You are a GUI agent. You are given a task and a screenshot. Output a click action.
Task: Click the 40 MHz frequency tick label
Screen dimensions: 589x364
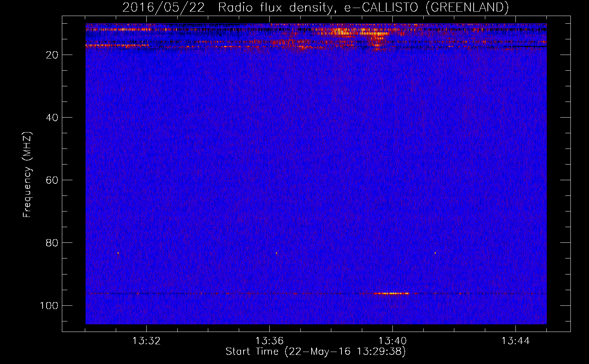[52, 118]
